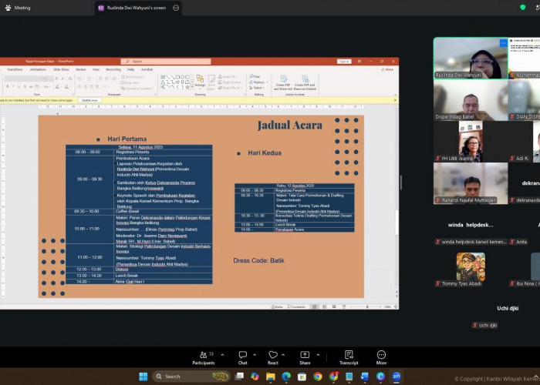The height and width of the screenshot is (385, 540).
Task: Start sharing with the Share icon
Action: (305, 357)
